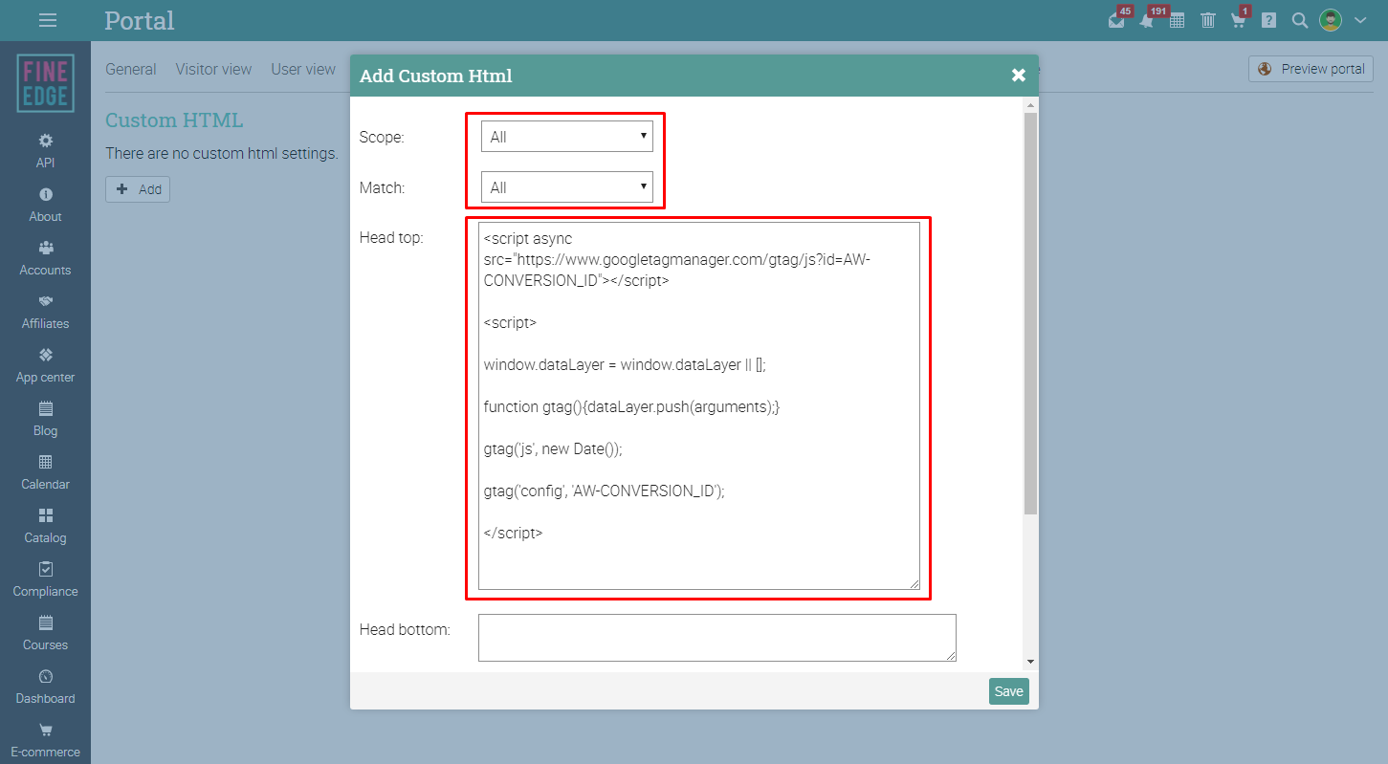Open the calendar icon in top bar
1388x764 pixels.
(x=1178, y=20)
